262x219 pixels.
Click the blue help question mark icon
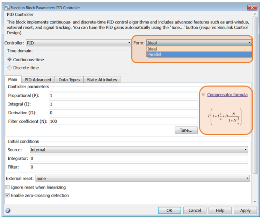click(x=8, y=211)
